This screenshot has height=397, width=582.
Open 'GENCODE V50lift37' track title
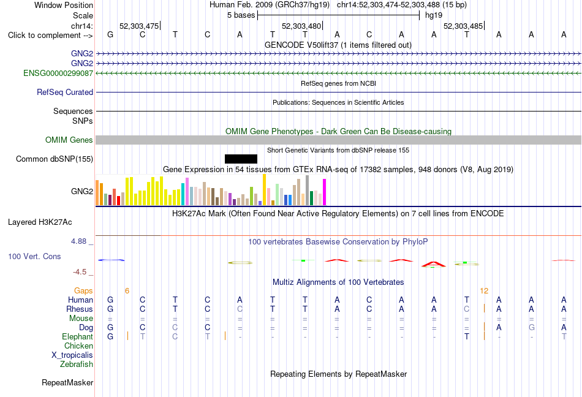(338, 45)
